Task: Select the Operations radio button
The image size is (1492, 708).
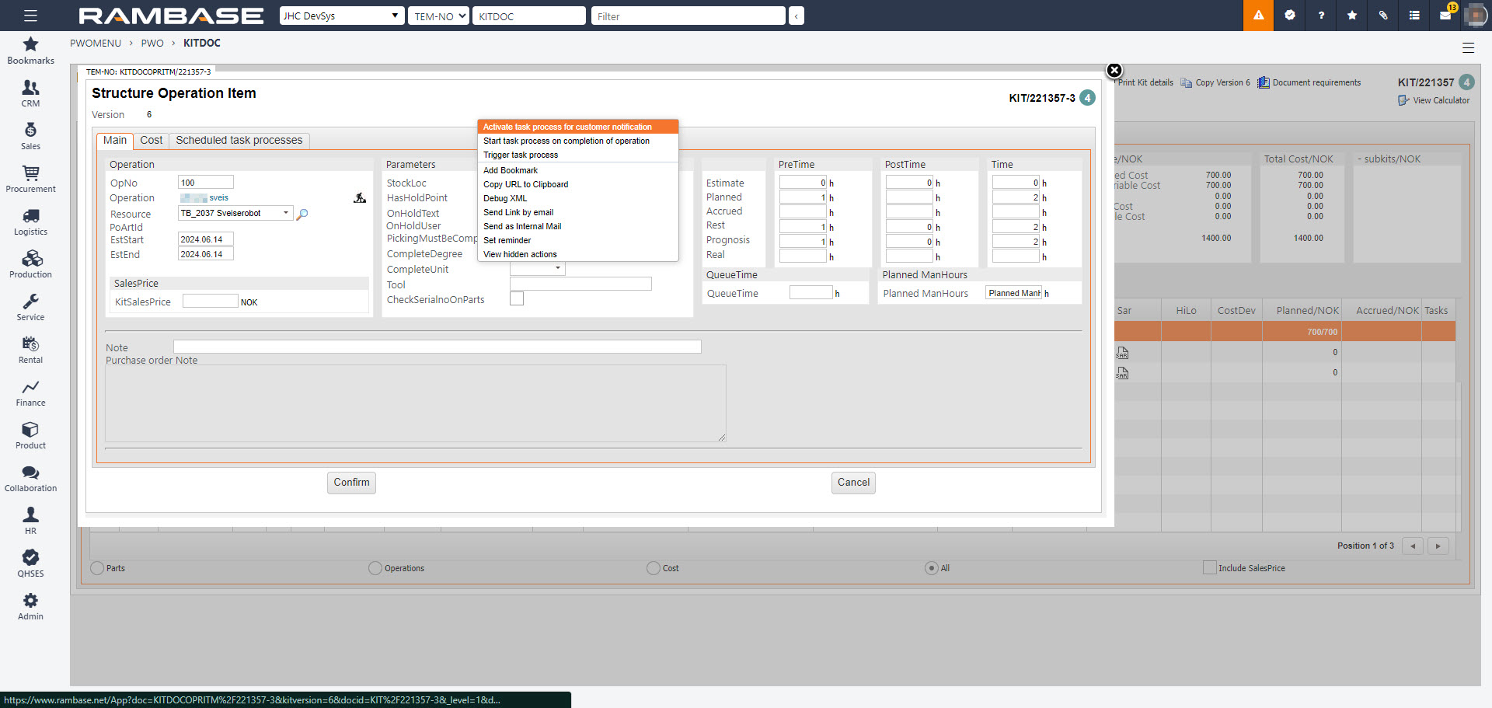Action: tap(375, 568)
